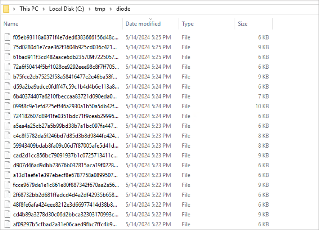The width and height of the screenshot is (319, 230).
Task: Click the date modified of the af09297b file
Action: click(148, 224)
